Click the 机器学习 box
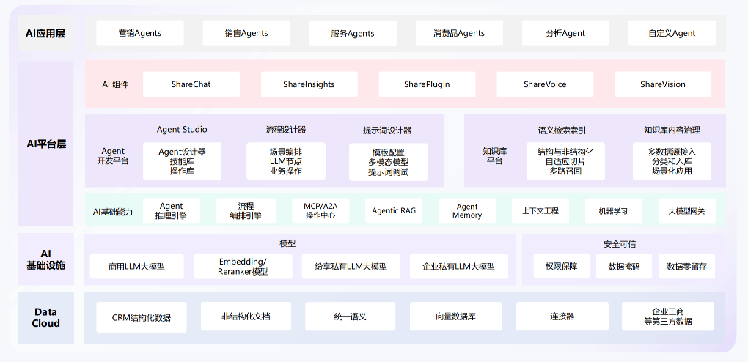Viewport: 748px width, 362px height. tap(614, 211)
